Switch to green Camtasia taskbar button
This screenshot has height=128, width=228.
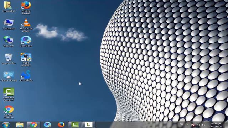(75, 125)
